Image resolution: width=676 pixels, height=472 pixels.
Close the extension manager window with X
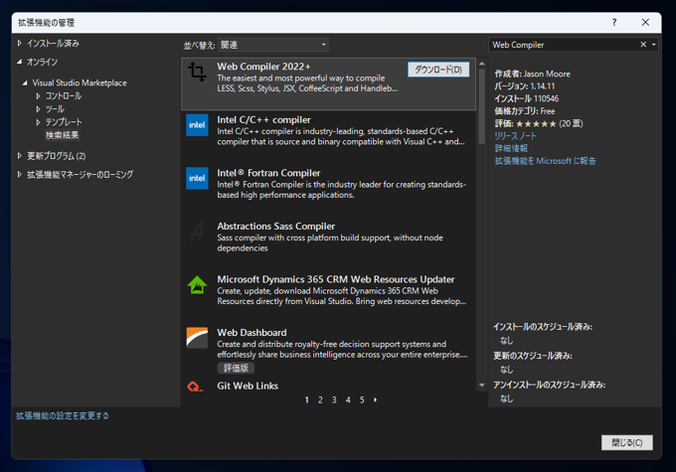(645, 23)
